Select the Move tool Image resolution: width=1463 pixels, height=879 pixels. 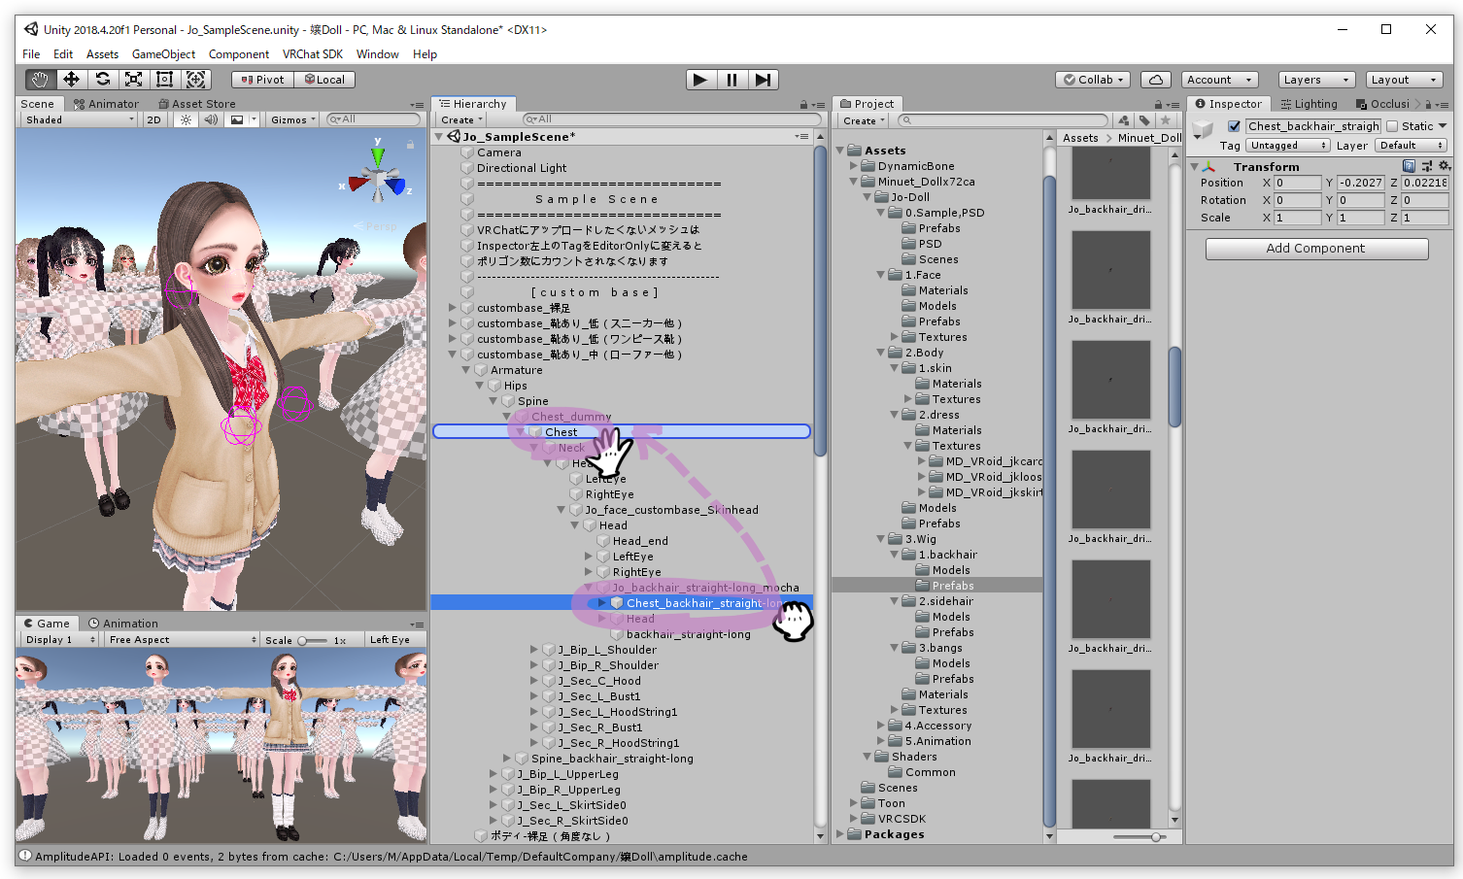[x=71, y=80]
